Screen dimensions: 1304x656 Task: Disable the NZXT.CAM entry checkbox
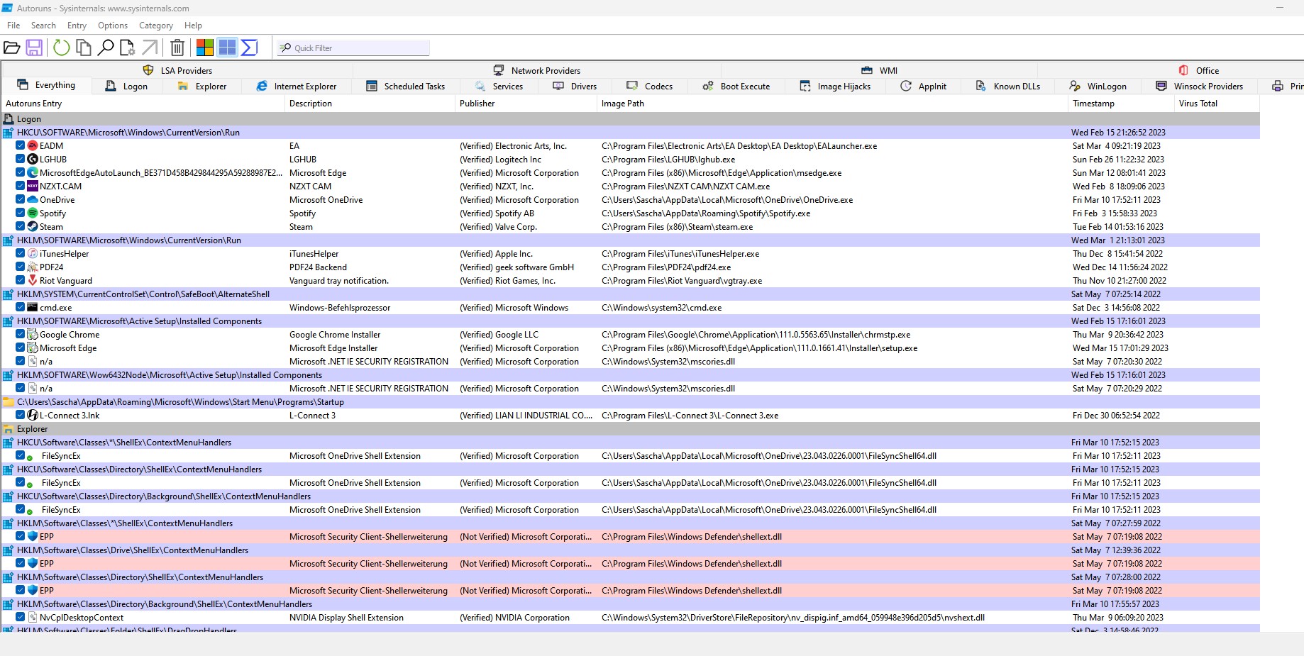click(x=21, y=187)
